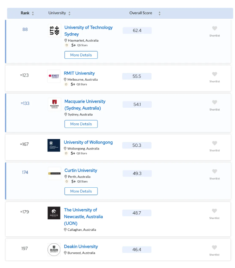
Task: Click shortlist heart for Curtin University
Action: 215,172
